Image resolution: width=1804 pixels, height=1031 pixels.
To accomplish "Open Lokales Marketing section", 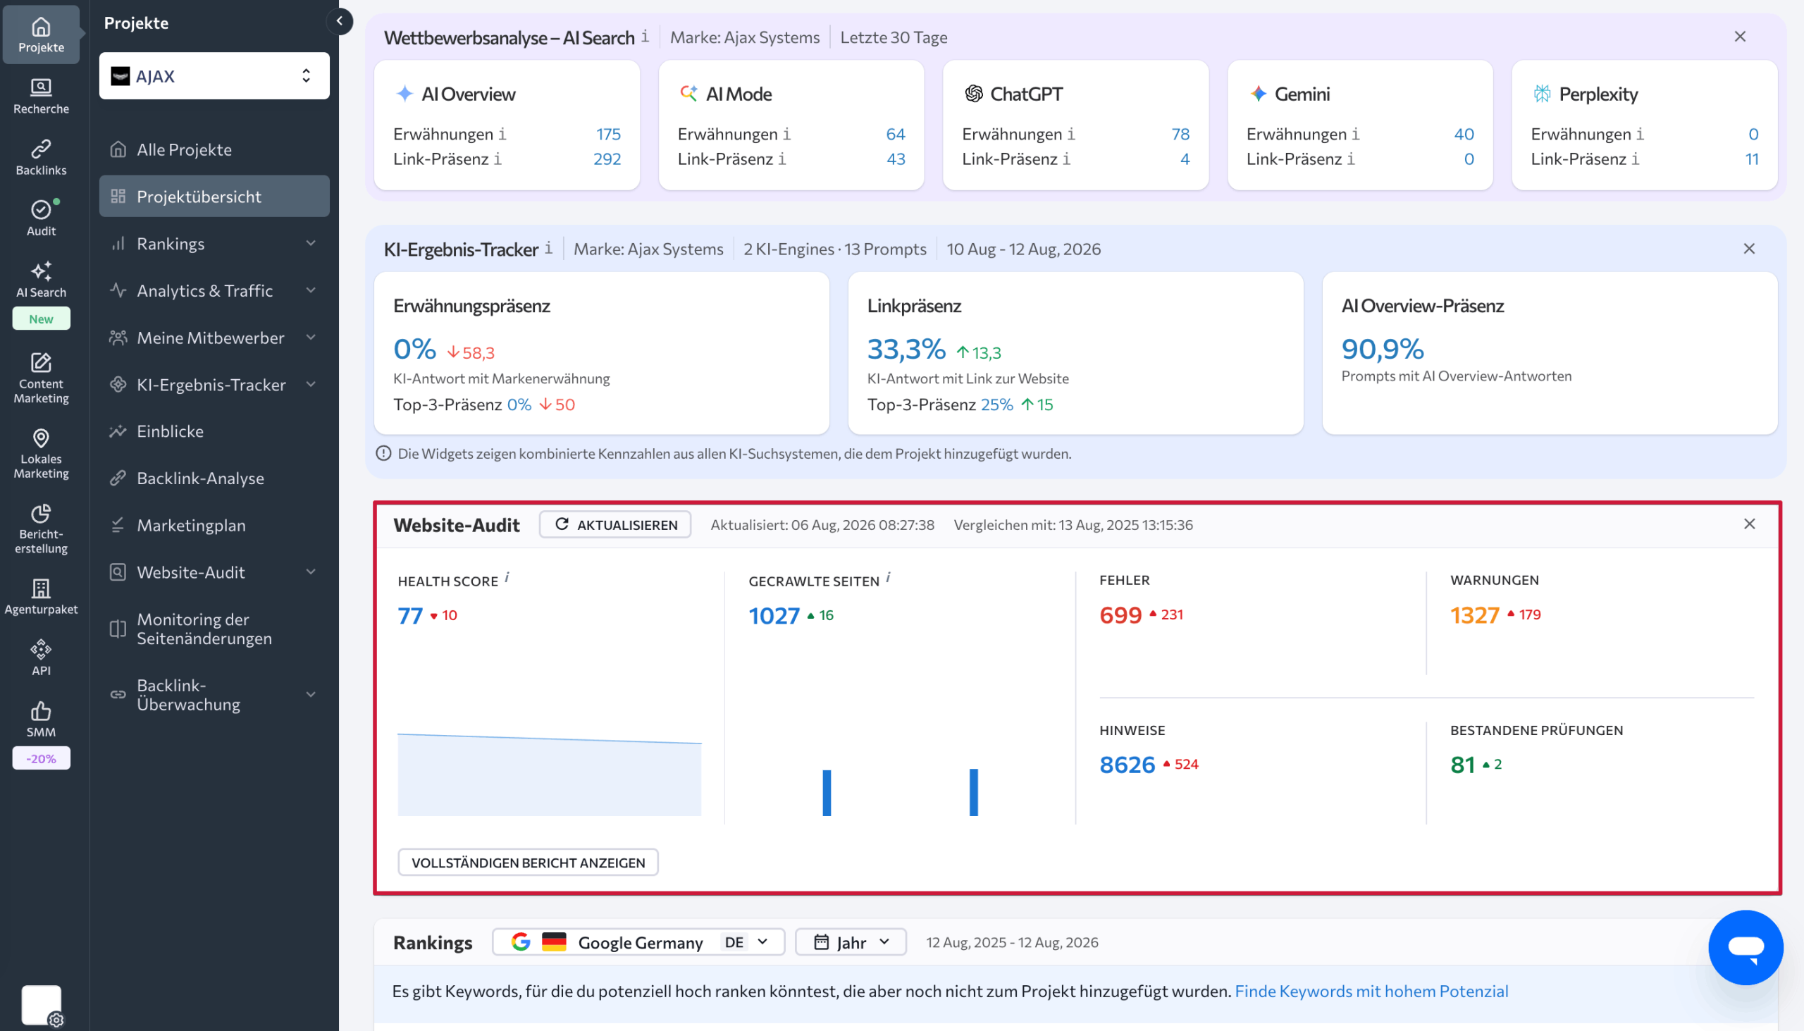I will (x=41, y=454).
